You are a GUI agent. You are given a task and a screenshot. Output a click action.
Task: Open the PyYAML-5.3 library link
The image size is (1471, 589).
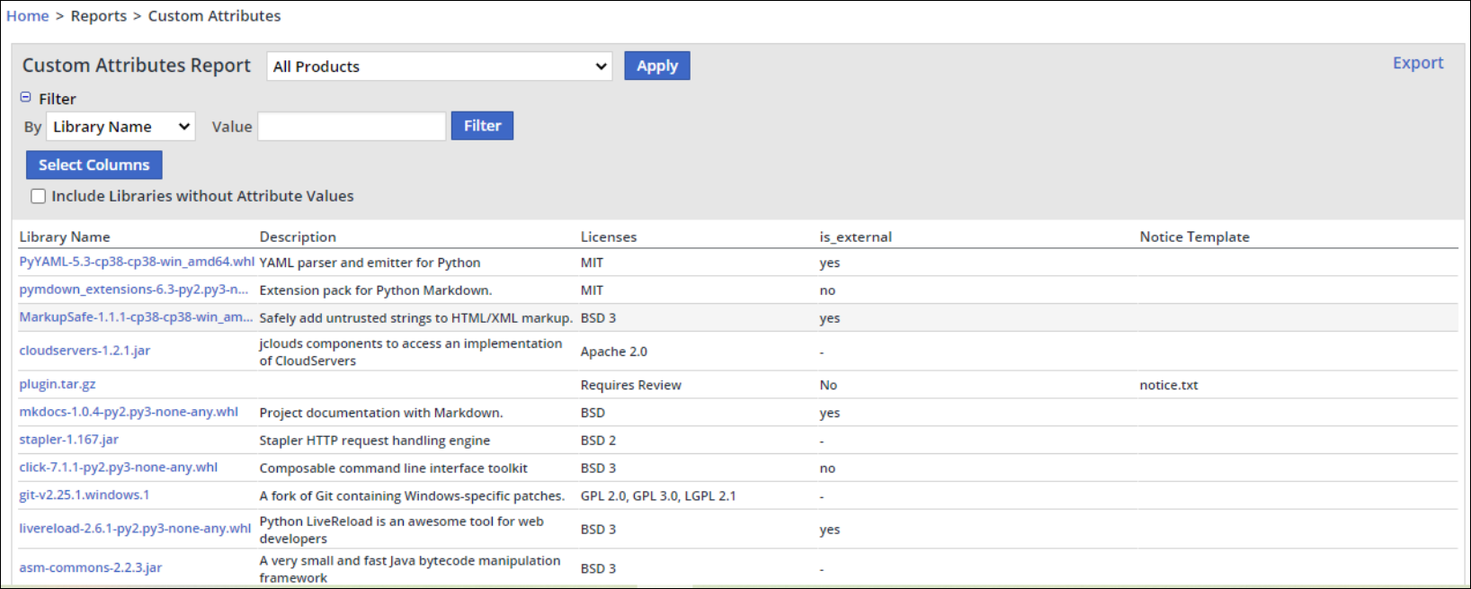137,262
